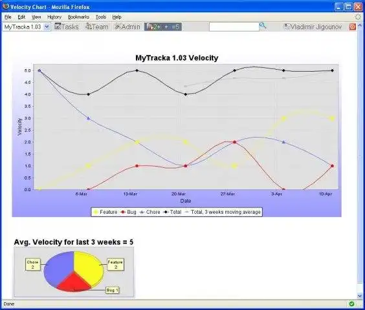Close the Firefox window
Screen dimensions: 365x310
click(x=358, y=6)
